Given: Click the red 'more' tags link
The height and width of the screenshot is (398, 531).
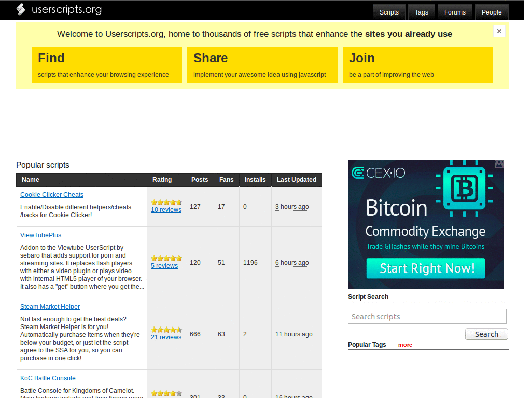Looking at the screenshot, I should click(x=405, y=345).
